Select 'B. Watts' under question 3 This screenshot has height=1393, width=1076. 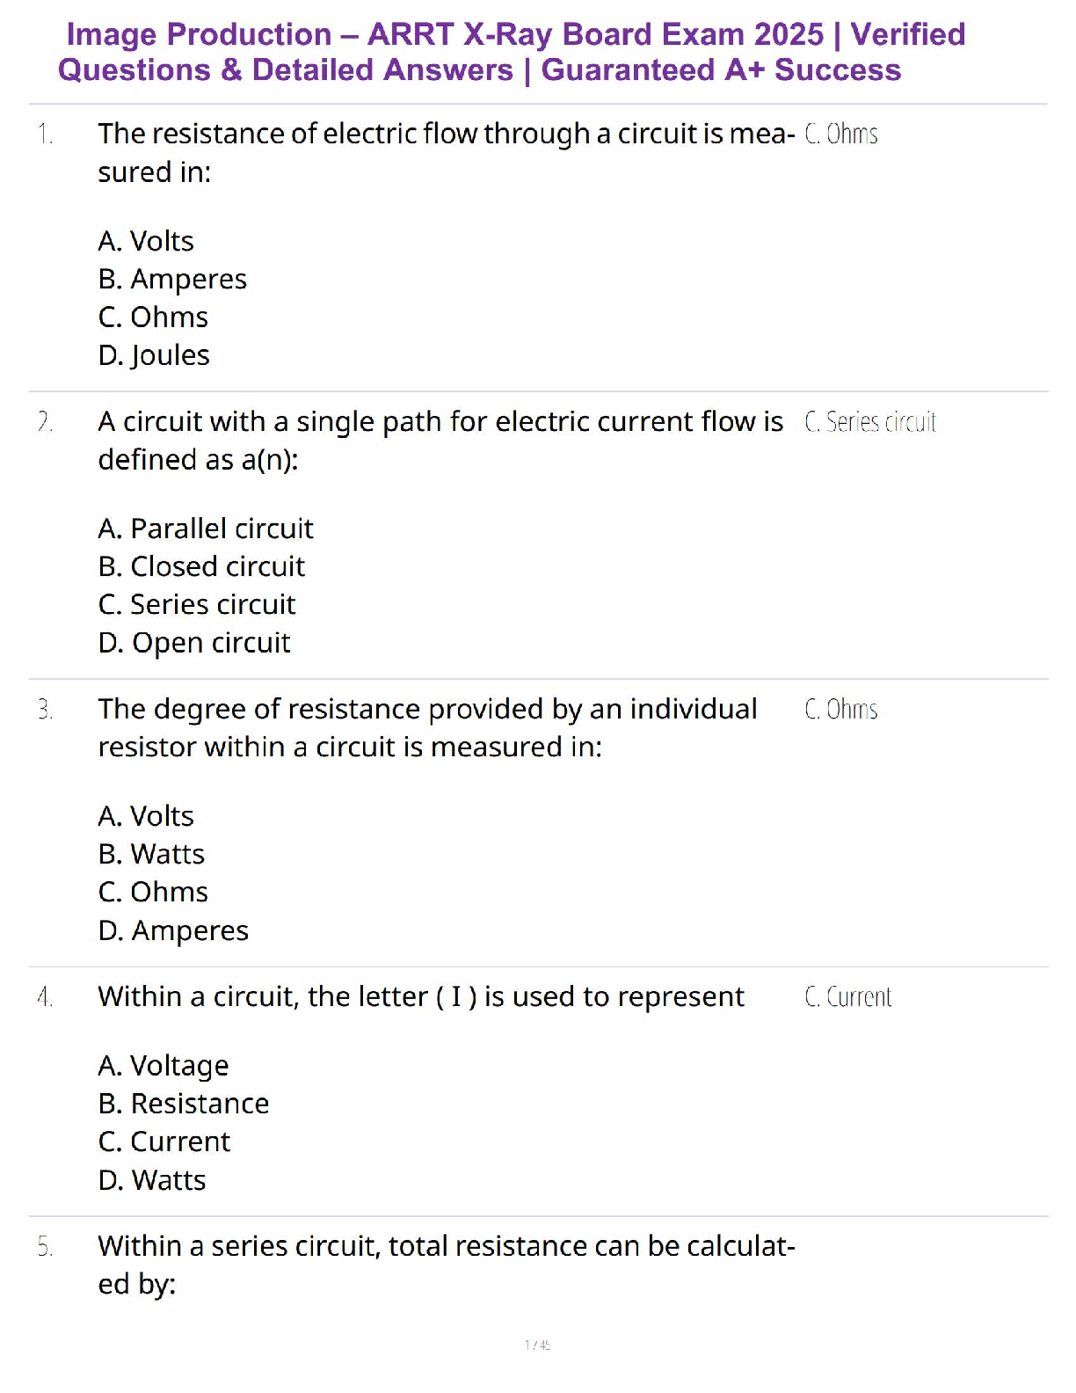tap(151, 854)
